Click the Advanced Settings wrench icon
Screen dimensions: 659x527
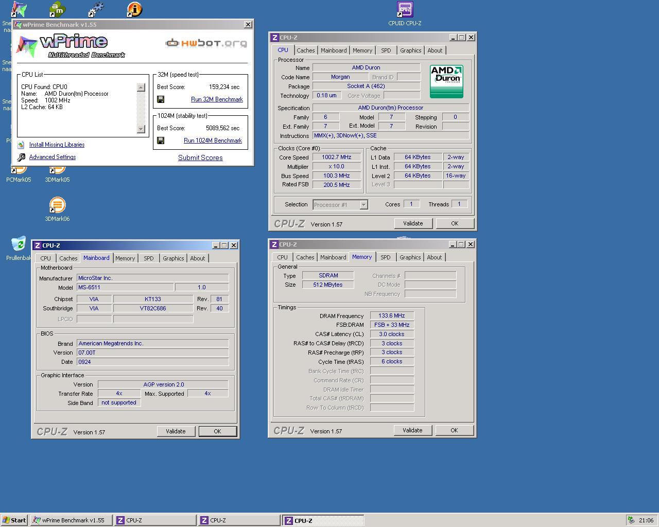tap(21, 157)
